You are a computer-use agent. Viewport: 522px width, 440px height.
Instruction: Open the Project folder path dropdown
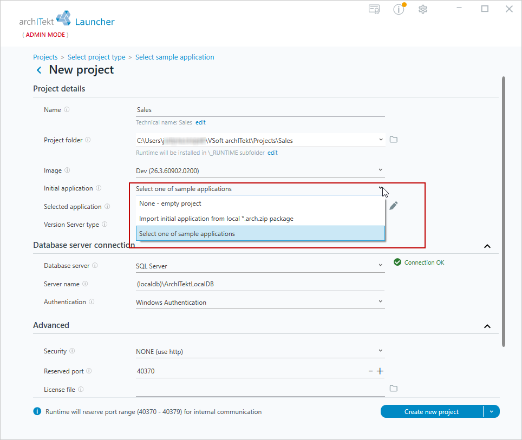[x=381, y=140]
